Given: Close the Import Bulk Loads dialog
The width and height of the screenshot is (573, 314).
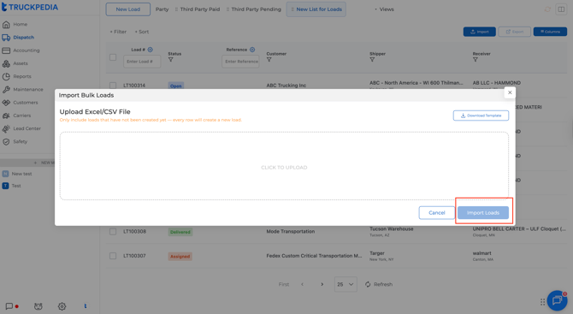Looking at the screenshot, I should coord(510,92).
